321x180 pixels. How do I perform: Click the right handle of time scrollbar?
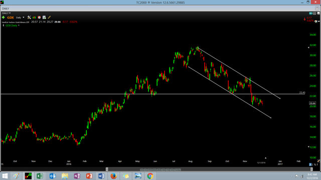(311, 169)
